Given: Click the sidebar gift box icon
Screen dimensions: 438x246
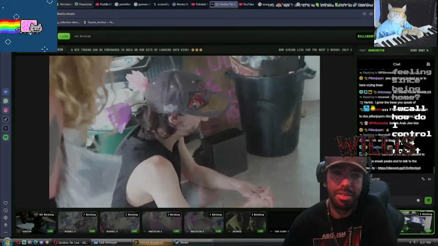Looking at the screenshot, I should coord(5,225).
